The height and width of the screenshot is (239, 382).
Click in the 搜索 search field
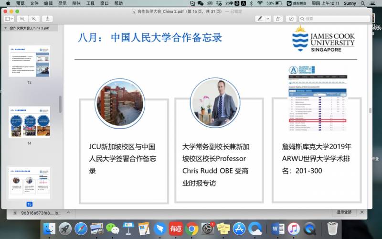334,19
